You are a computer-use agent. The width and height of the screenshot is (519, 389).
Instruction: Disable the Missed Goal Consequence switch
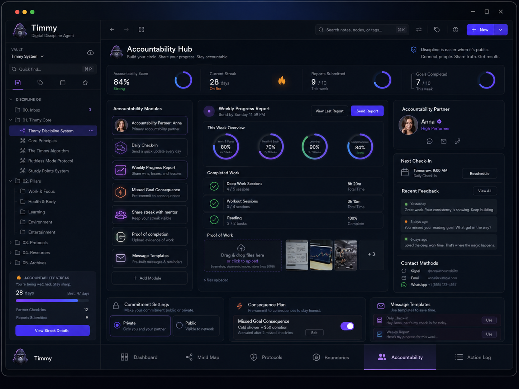(x=347, y=326)
